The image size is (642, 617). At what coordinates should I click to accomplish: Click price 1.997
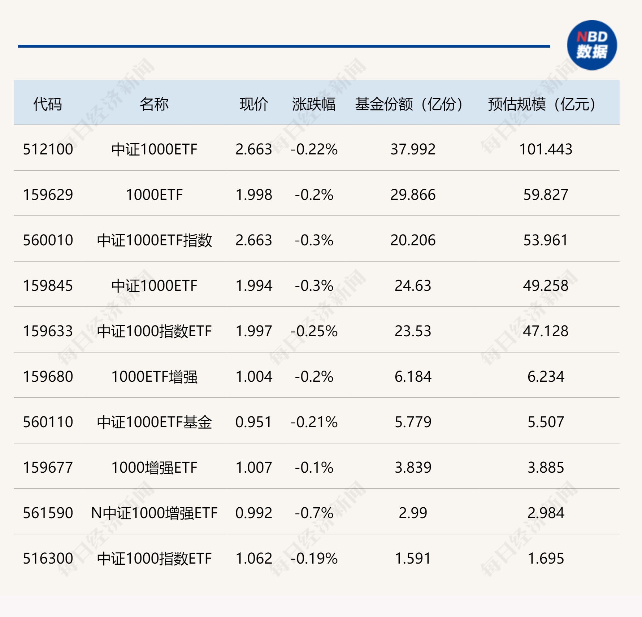coord(254,331)
